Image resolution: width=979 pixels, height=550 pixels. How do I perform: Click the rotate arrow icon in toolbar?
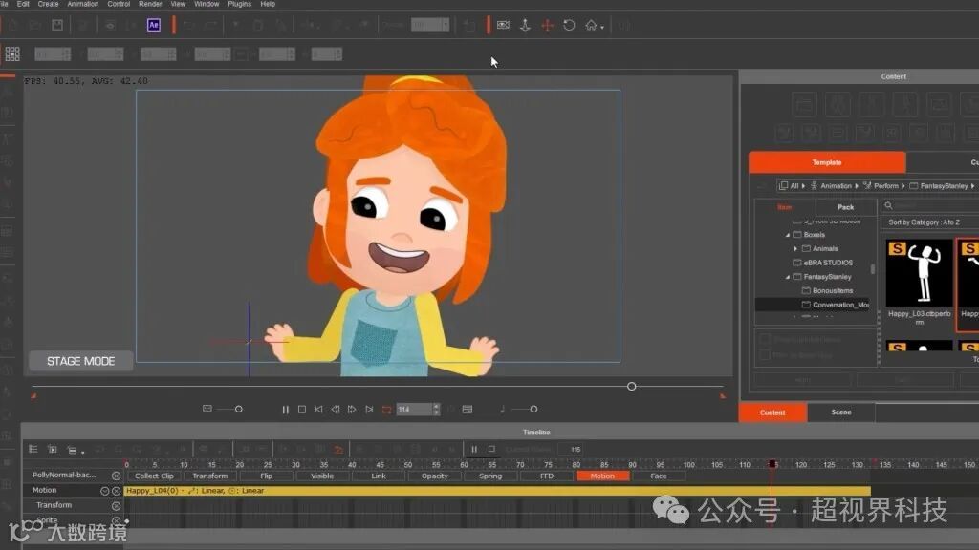coord(569,25)
